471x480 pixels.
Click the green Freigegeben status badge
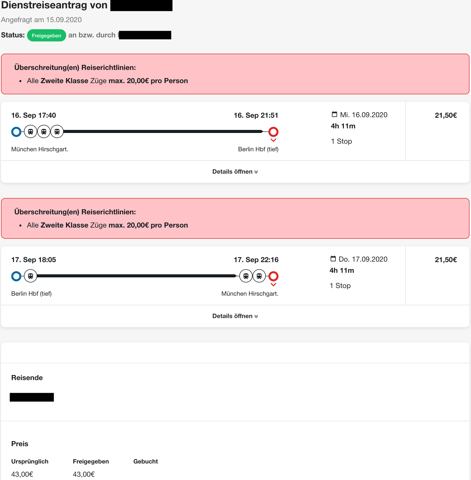(47, 36)
